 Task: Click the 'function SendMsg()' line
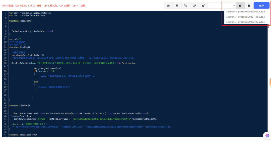tap(20, 47)
